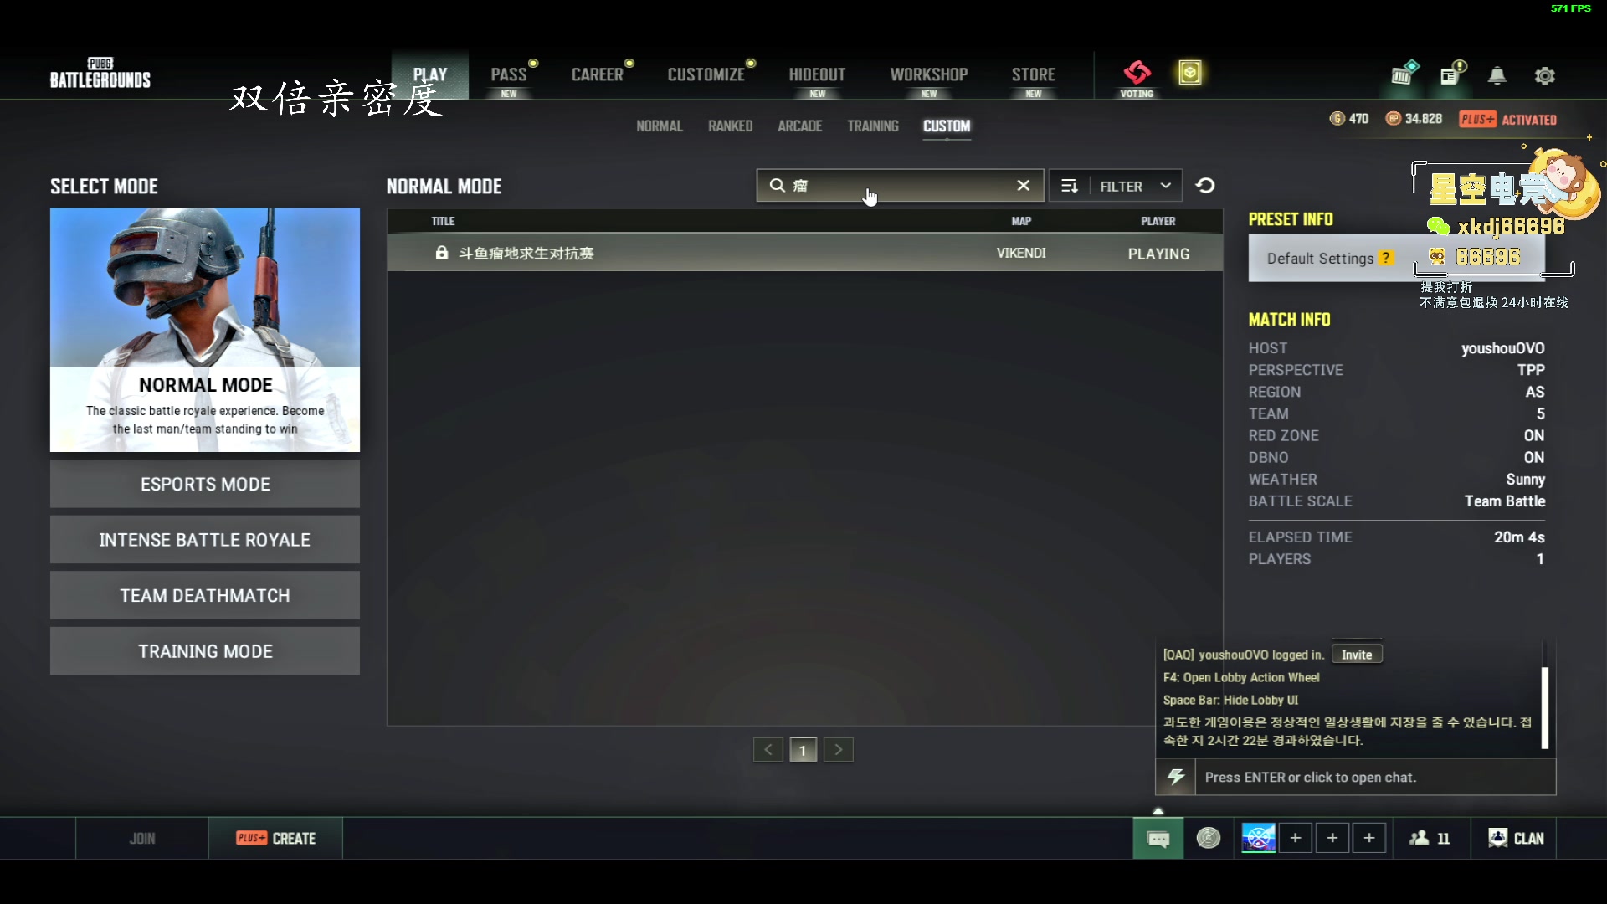Image resolution: width=1607 pixels, height=904 pixels.
Task: Toggle the chat window button
Action: pyautogui.click(x=1158, y=839)
